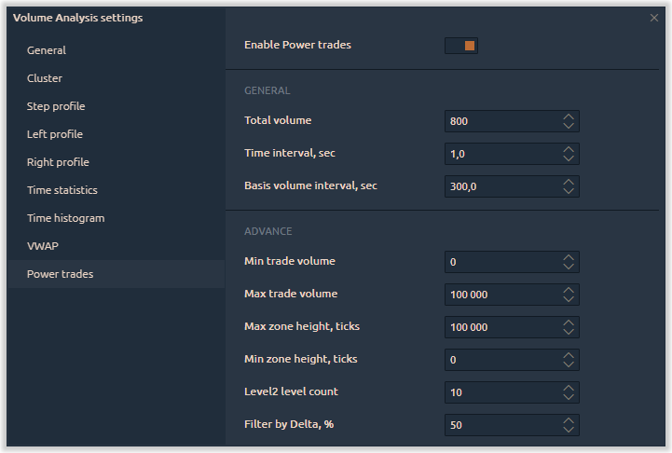Decrease Basis volume interval value

[569, 191]
